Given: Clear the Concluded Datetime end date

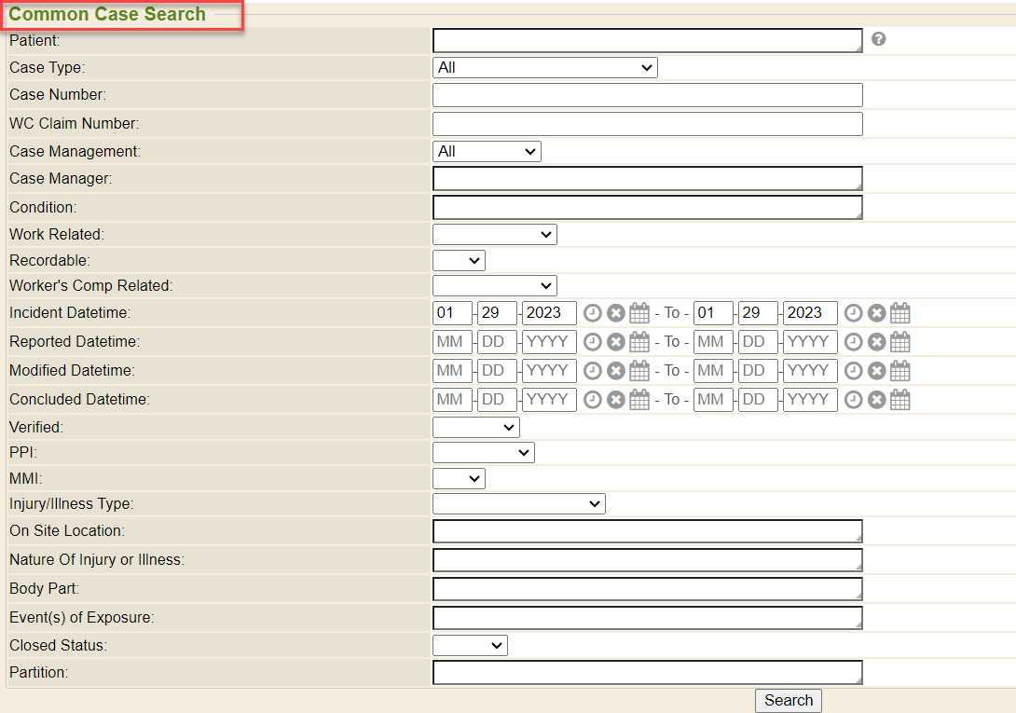Looking at the screenshot, I should 877,400.
